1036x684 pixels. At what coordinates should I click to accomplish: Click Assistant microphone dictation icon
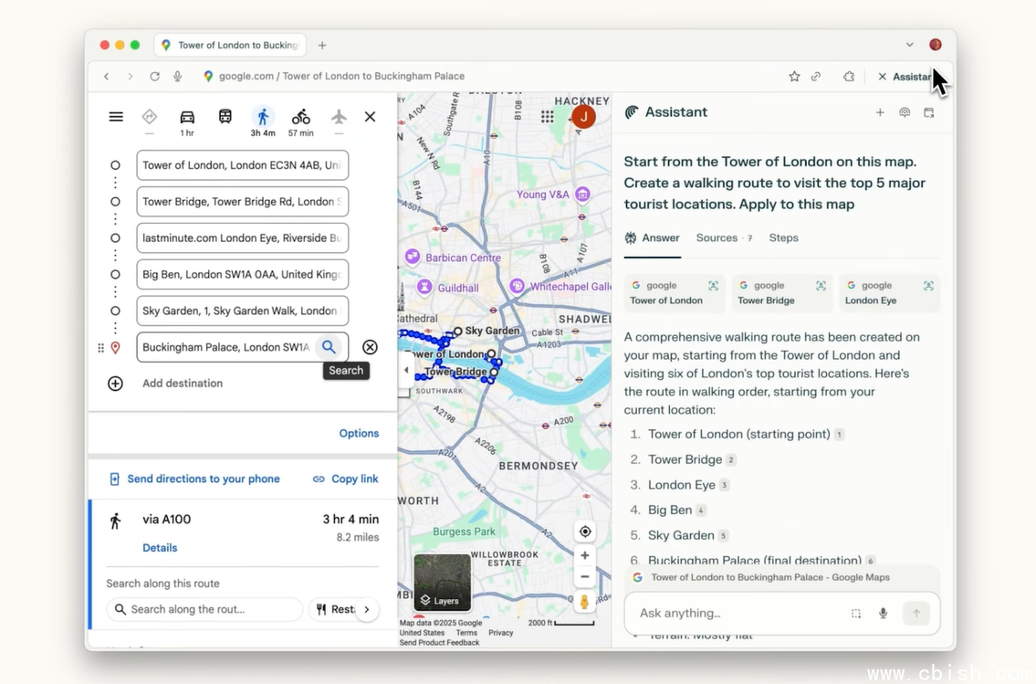[883, 614]
